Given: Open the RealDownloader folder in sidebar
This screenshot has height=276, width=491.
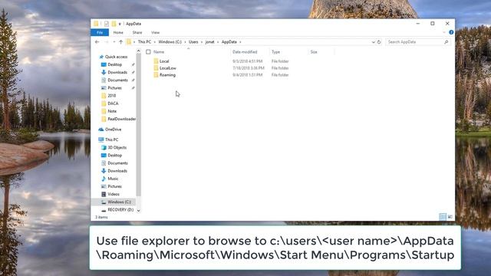Looking at the screenshot, I should pos(122,120).
